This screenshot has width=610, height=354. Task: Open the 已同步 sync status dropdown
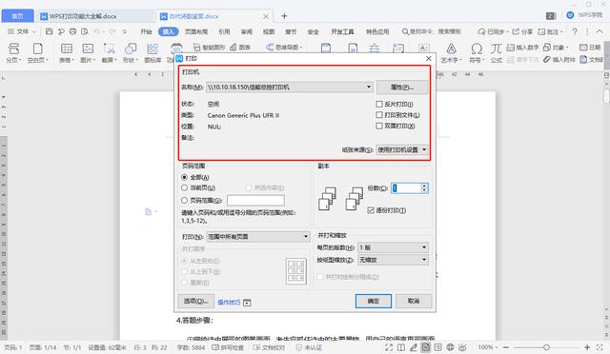493,31
